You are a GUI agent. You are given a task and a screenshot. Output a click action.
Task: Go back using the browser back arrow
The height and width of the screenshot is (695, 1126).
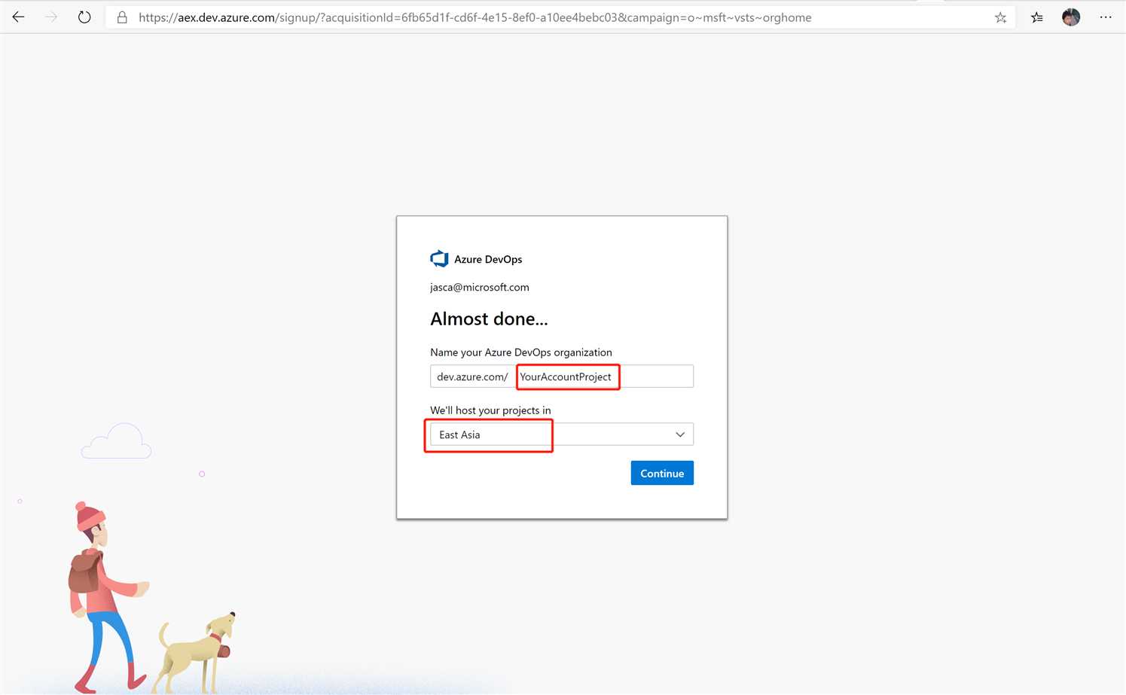[x=19, y=17]
